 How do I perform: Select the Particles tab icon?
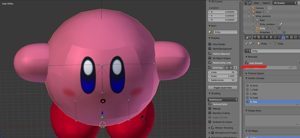point(296,37)
